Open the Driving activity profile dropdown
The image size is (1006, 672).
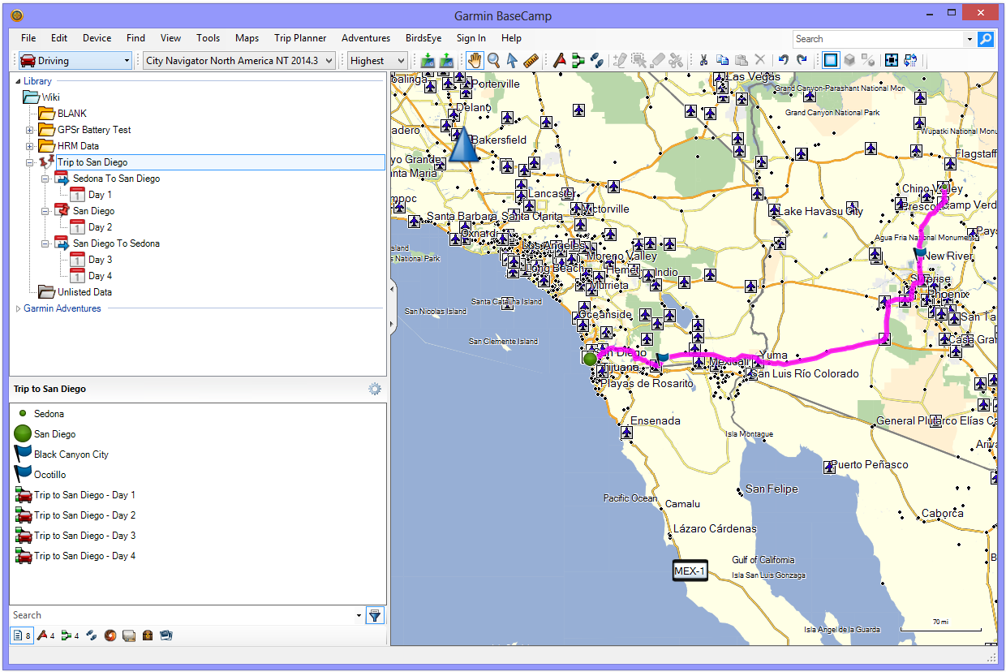[x=75, y=60]
